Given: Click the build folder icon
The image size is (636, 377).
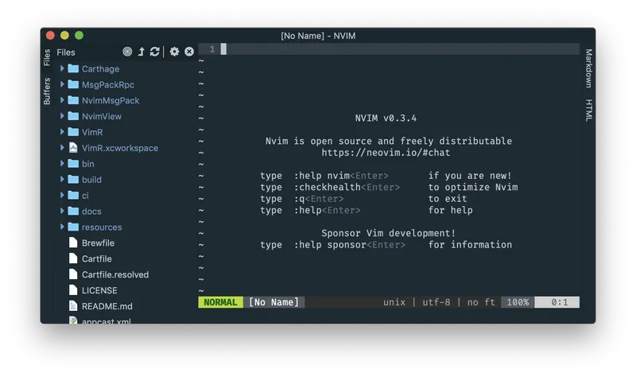Looking at the screenshot, I should tap(73, 180).
